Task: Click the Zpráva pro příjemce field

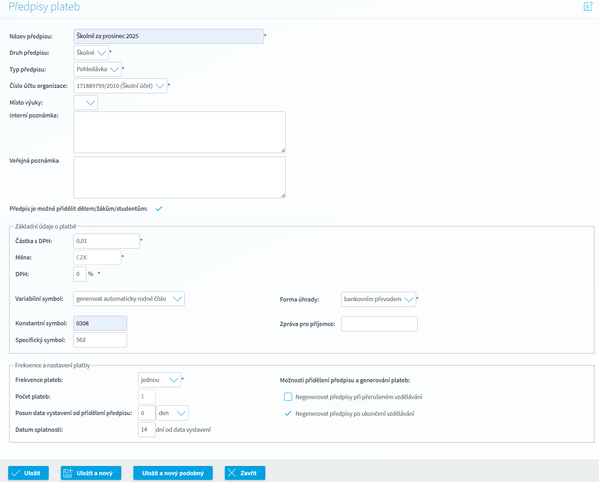Action: [379, 324]
